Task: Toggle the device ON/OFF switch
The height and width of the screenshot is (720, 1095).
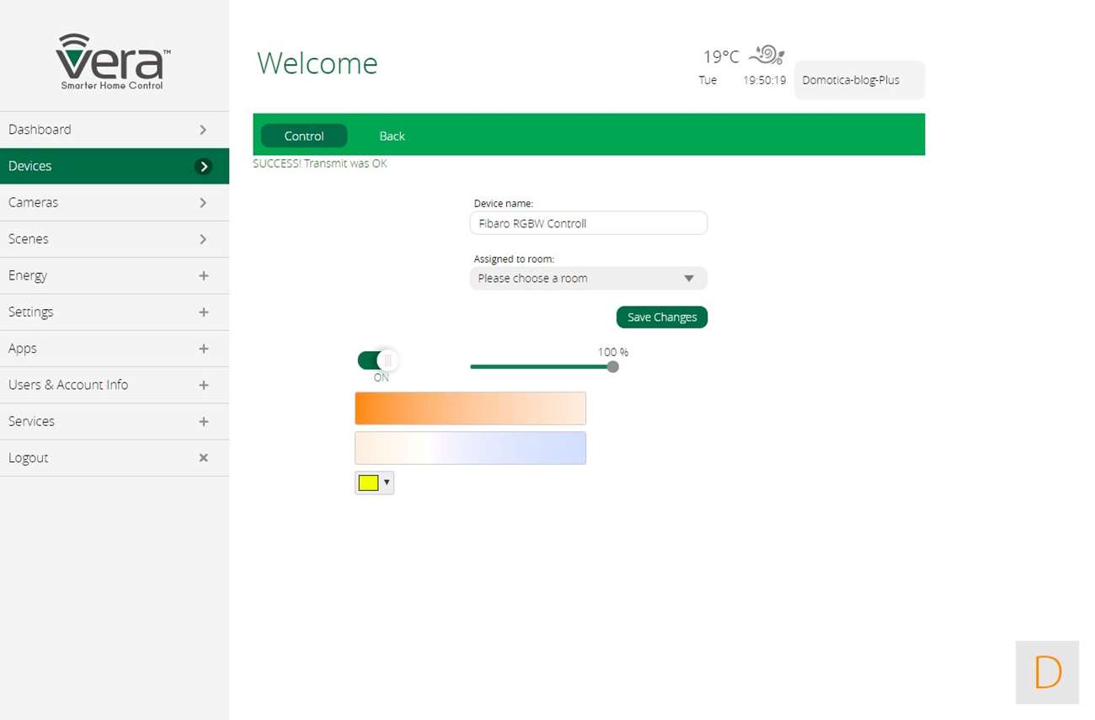Action: pos(377,360)
